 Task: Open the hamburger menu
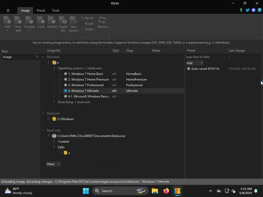pyautogui.click(x=8, y=10)
